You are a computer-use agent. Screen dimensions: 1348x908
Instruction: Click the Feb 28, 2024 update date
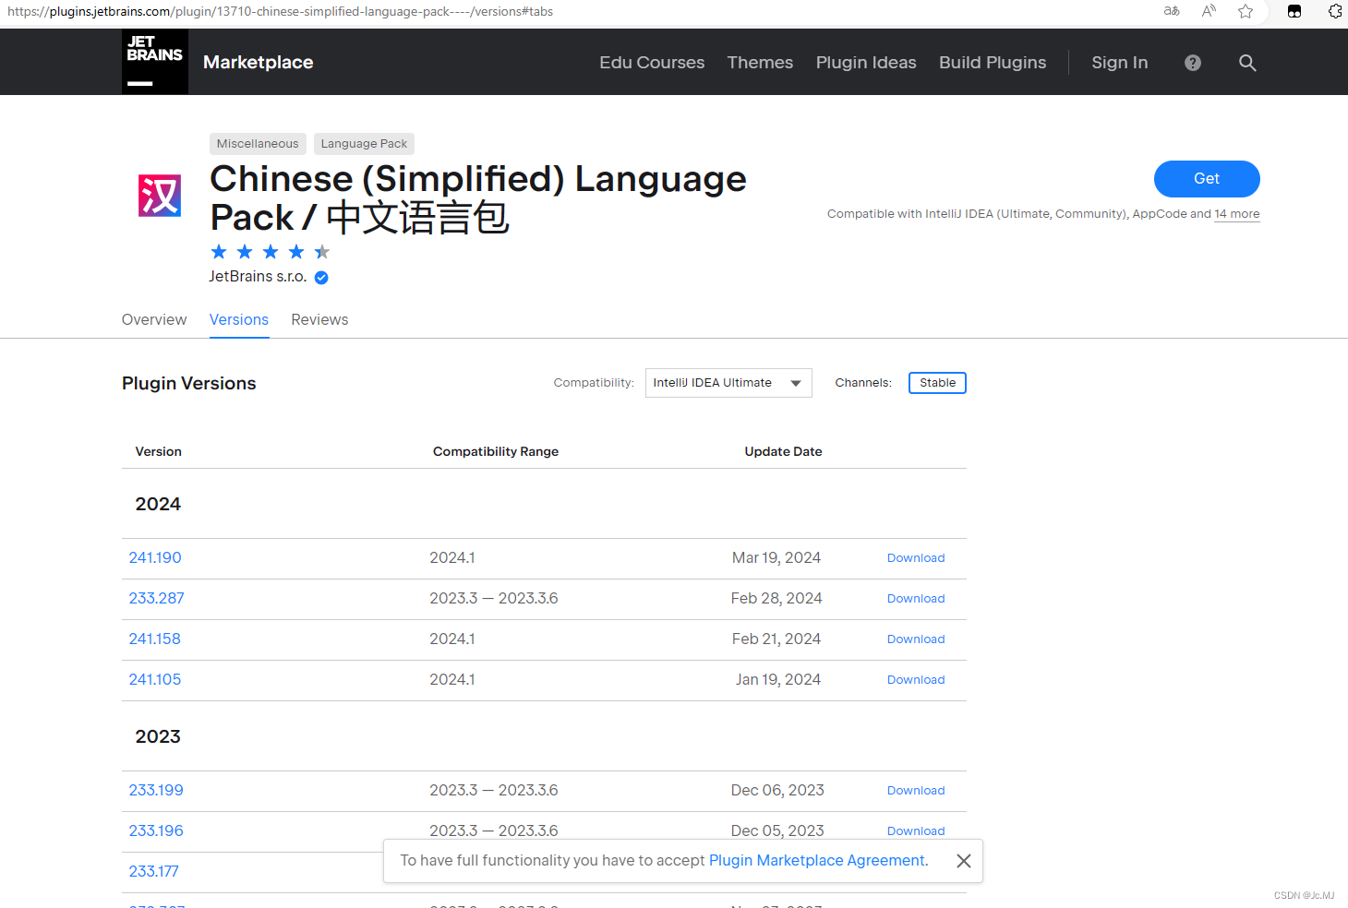(x=776, y=599)
